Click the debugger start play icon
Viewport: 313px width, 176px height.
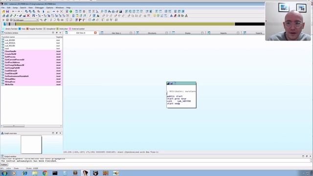(3, 20)
